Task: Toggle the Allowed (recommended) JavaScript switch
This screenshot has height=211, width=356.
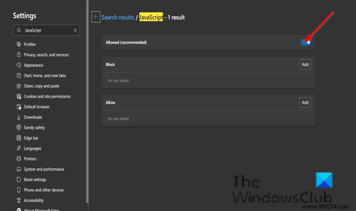Action: tap(305, 42)
